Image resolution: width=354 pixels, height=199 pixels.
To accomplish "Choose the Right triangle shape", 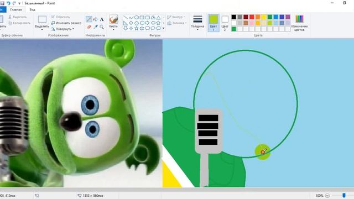I will tap(126, 23).
